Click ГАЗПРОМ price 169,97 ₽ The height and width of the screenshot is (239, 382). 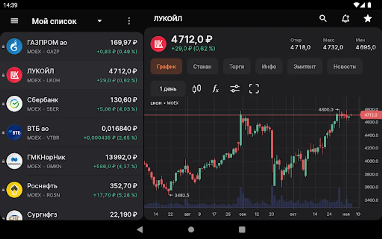(124, 42)
